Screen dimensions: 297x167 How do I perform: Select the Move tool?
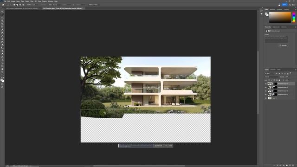pos(2,11)
